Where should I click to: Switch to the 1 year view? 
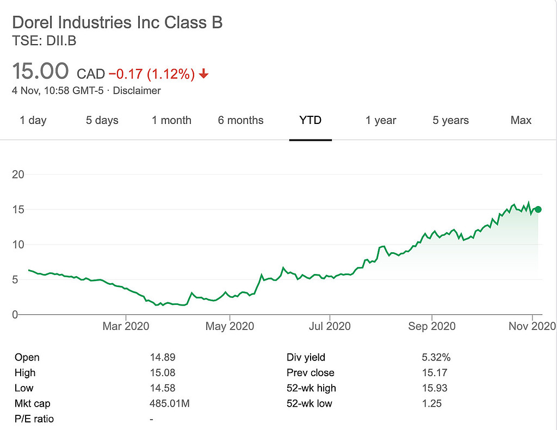click(x=381, y=120)
